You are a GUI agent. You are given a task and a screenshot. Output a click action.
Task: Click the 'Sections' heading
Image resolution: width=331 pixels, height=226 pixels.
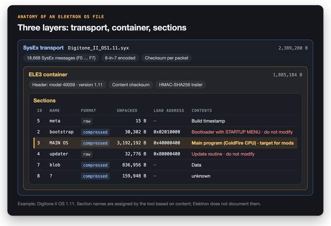point(44,101)
